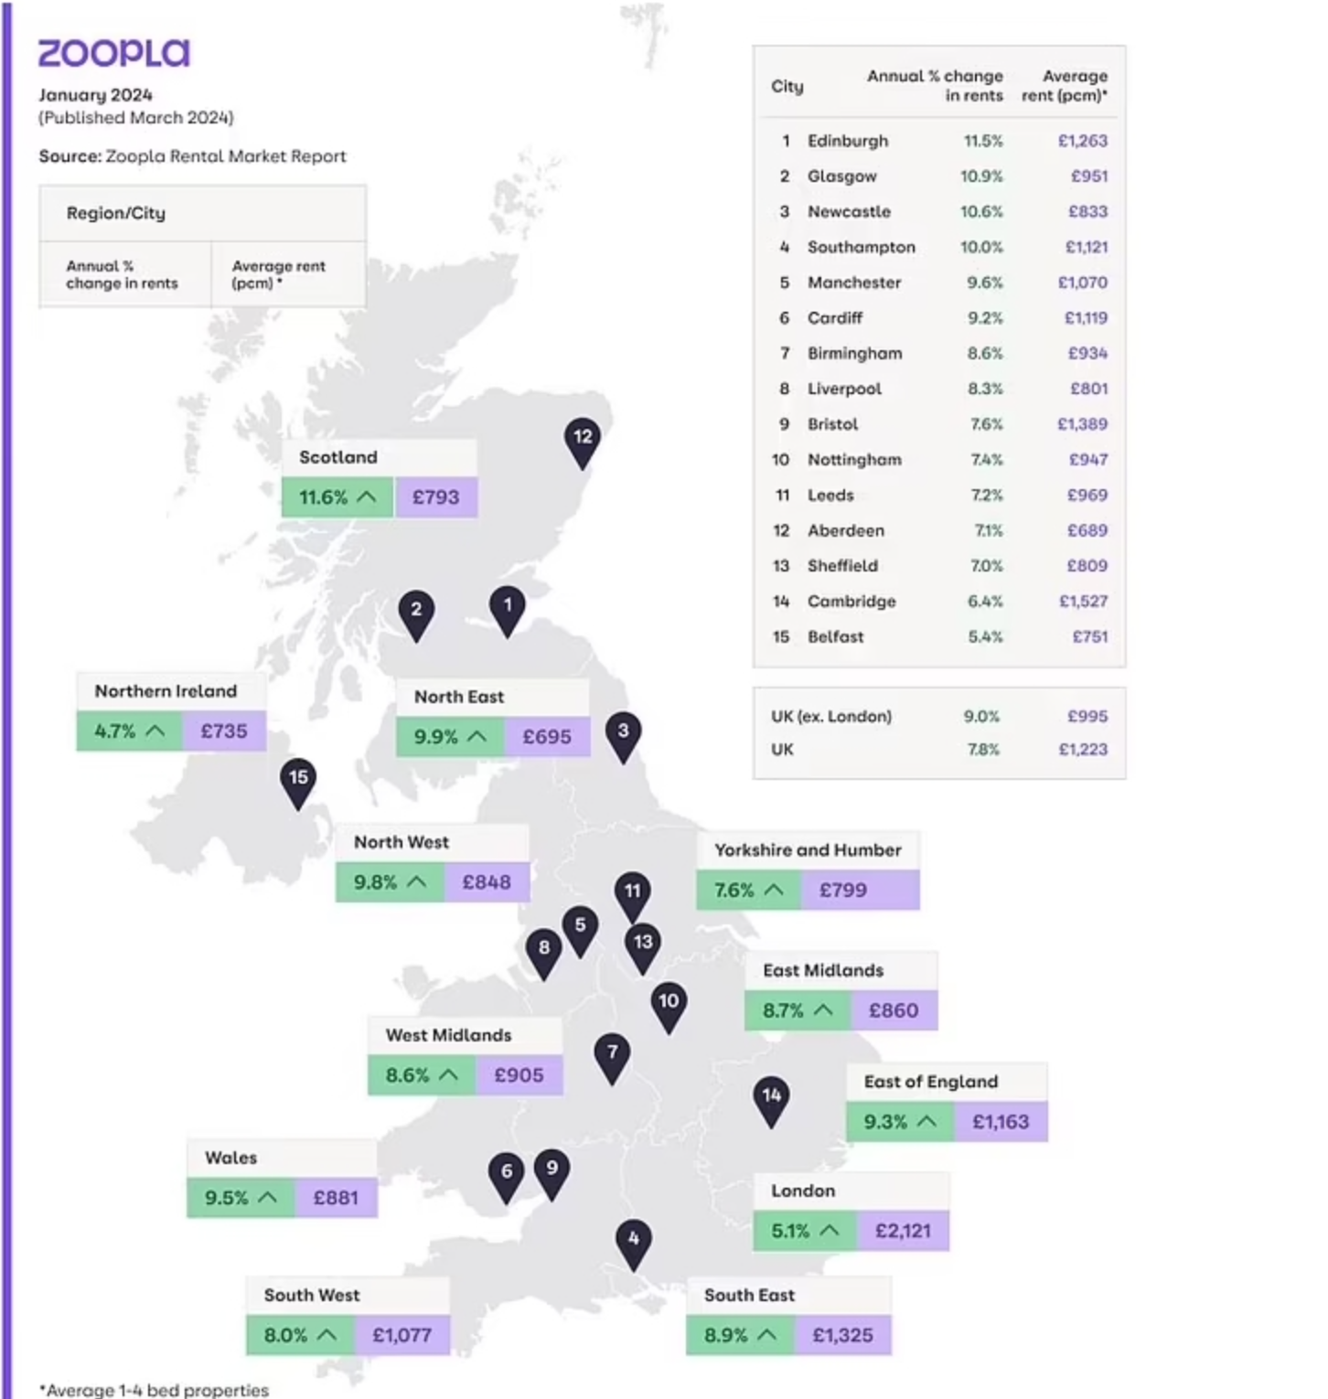Select map pin 3 for Newcastle
This screenshot has width=1328, height=1399.
pyautogui.click(x=623, y=735)
